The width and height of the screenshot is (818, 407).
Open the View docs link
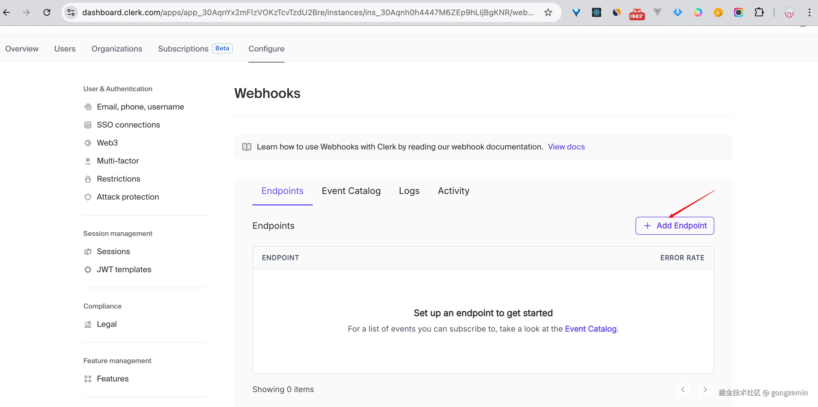[x=566, y=147]
